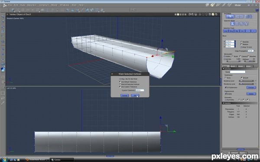Enable the Symmetry checkbox
This screenshot has width=260, height=162.
[226, 100]
